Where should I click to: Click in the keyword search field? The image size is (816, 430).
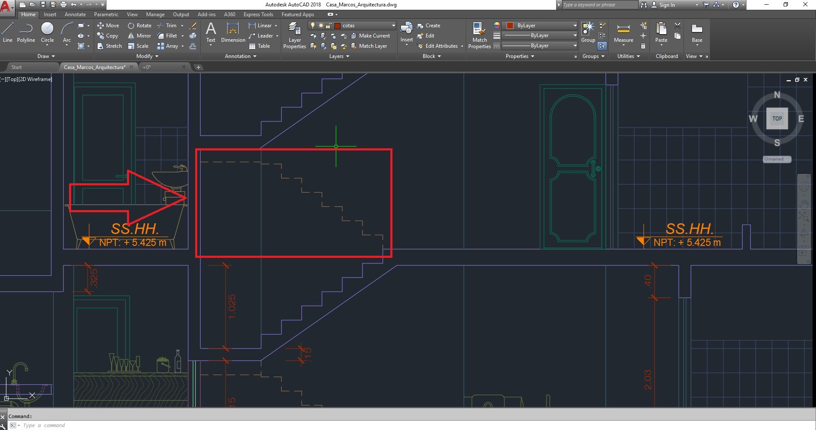[600, 5]
